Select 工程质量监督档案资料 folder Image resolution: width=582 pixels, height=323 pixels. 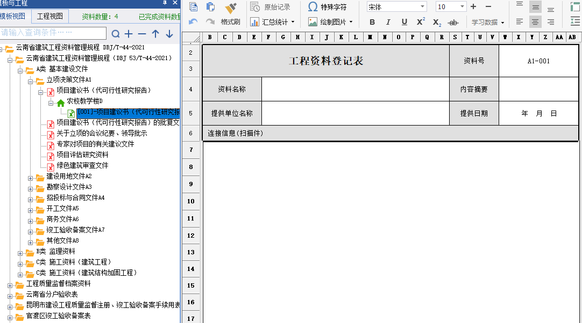58,284
